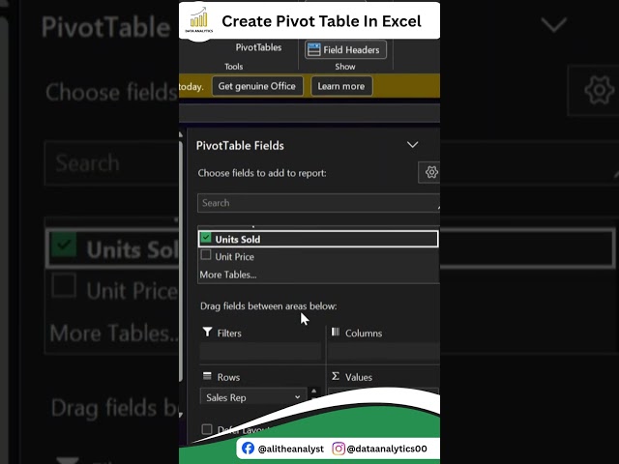Screen dimensions: 619x464
Task: Click the Get genuine Office button
Action: (257, 86)
